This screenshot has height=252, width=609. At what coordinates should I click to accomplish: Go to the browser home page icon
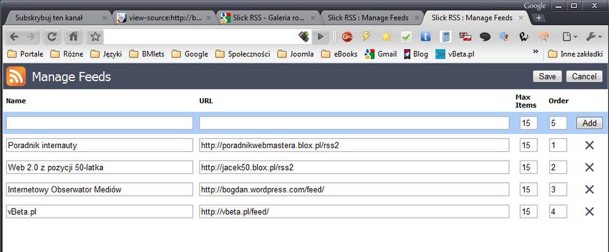73,37
